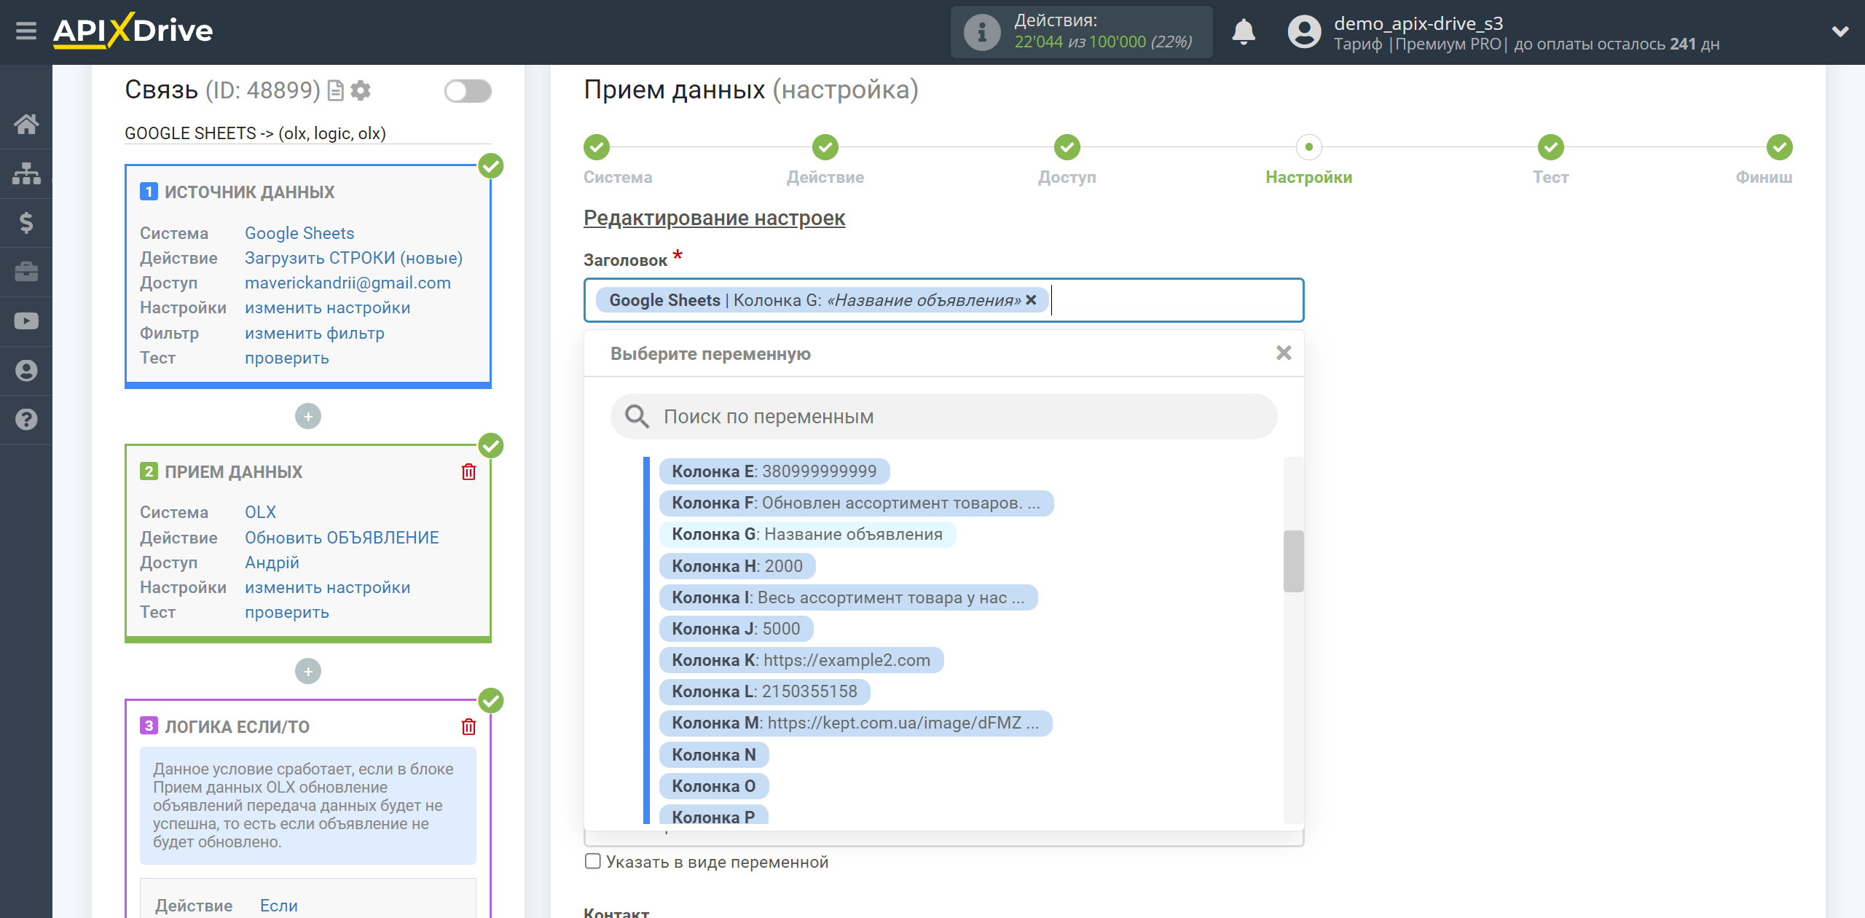Open connections sitemap icon in sidebar
1865x918 pixels.
26,173
